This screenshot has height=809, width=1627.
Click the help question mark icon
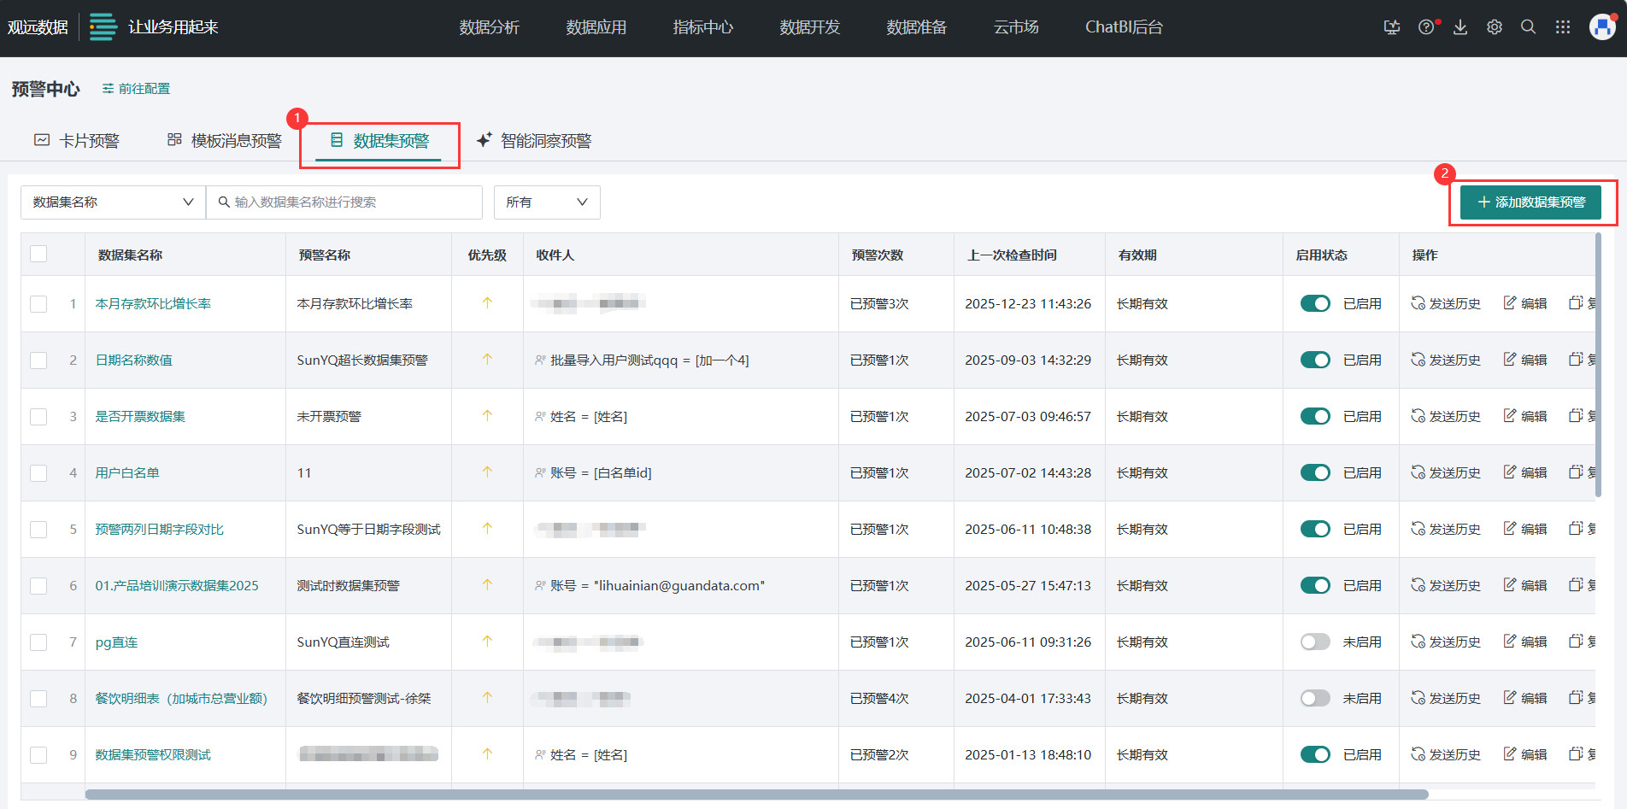click(x=1425, y=27)
